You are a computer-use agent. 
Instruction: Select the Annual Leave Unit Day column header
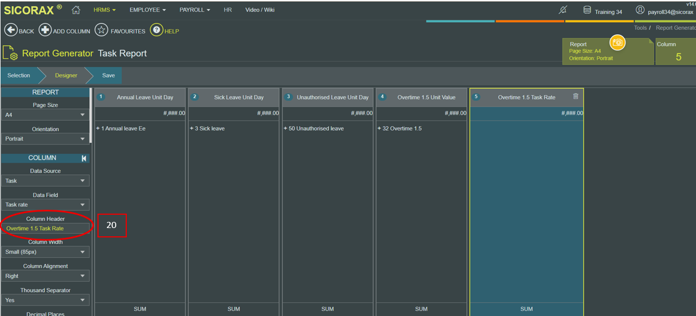(x=140, y=97)
